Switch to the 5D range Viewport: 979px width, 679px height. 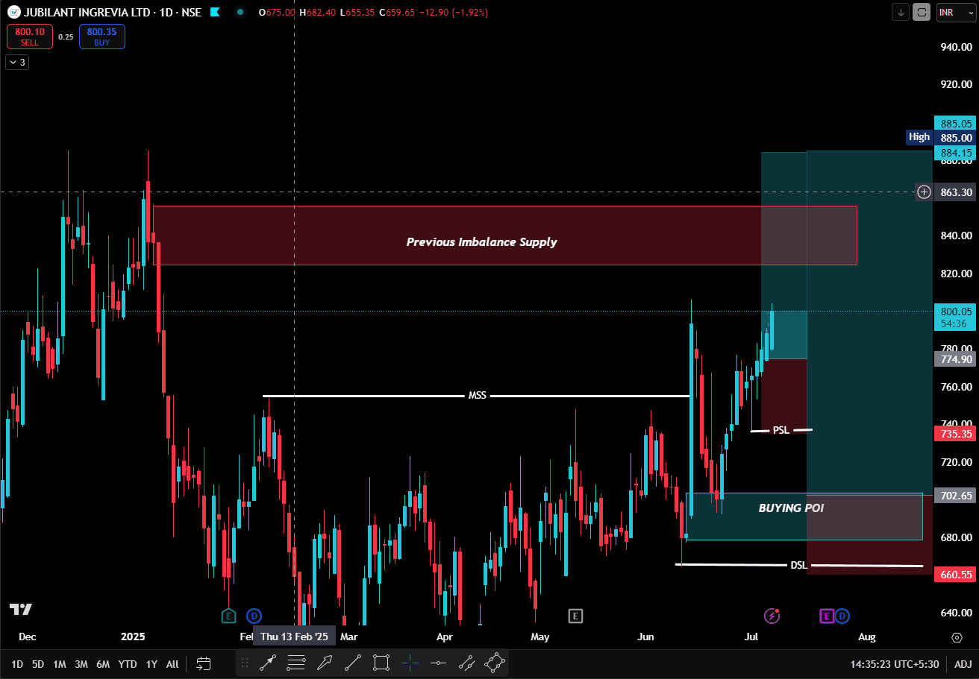tap(38, 663)
